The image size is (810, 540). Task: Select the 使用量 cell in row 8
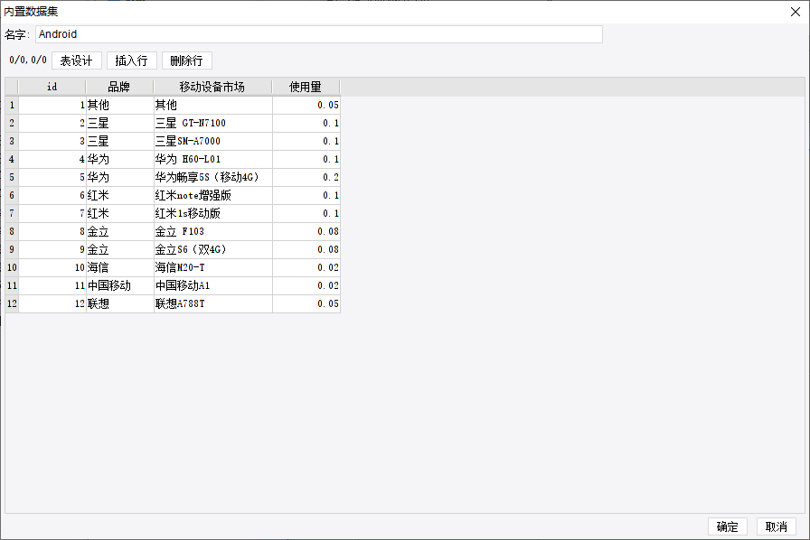click(x=306, y=232)
